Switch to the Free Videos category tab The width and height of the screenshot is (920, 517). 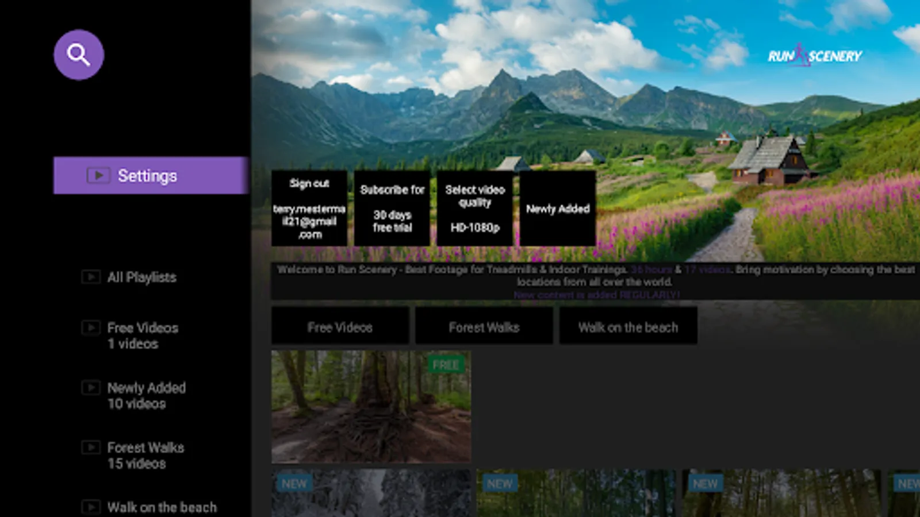pos(340,327)
